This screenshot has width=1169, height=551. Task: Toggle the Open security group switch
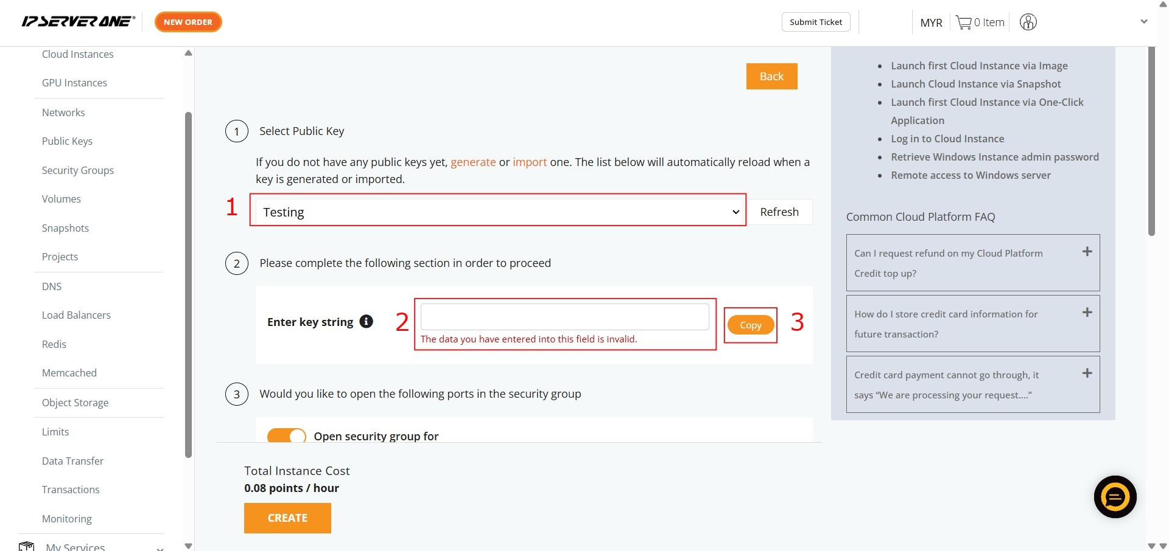[287, 436]
